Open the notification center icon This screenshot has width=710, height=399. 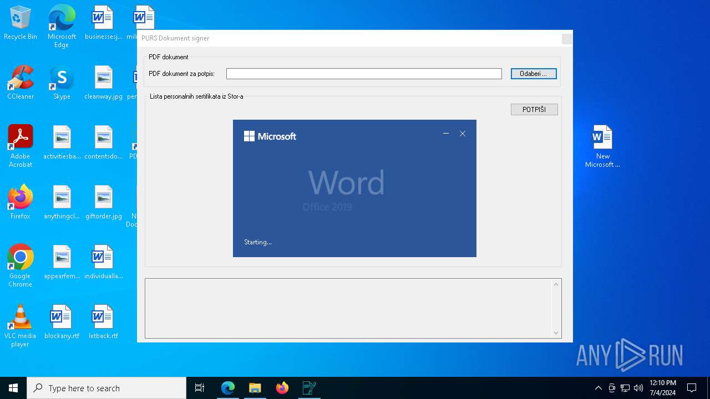pos(692,388)
